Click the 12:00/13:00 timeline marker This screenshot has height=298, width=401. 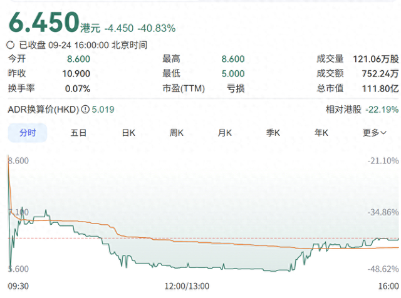click(x=187, y=286)
